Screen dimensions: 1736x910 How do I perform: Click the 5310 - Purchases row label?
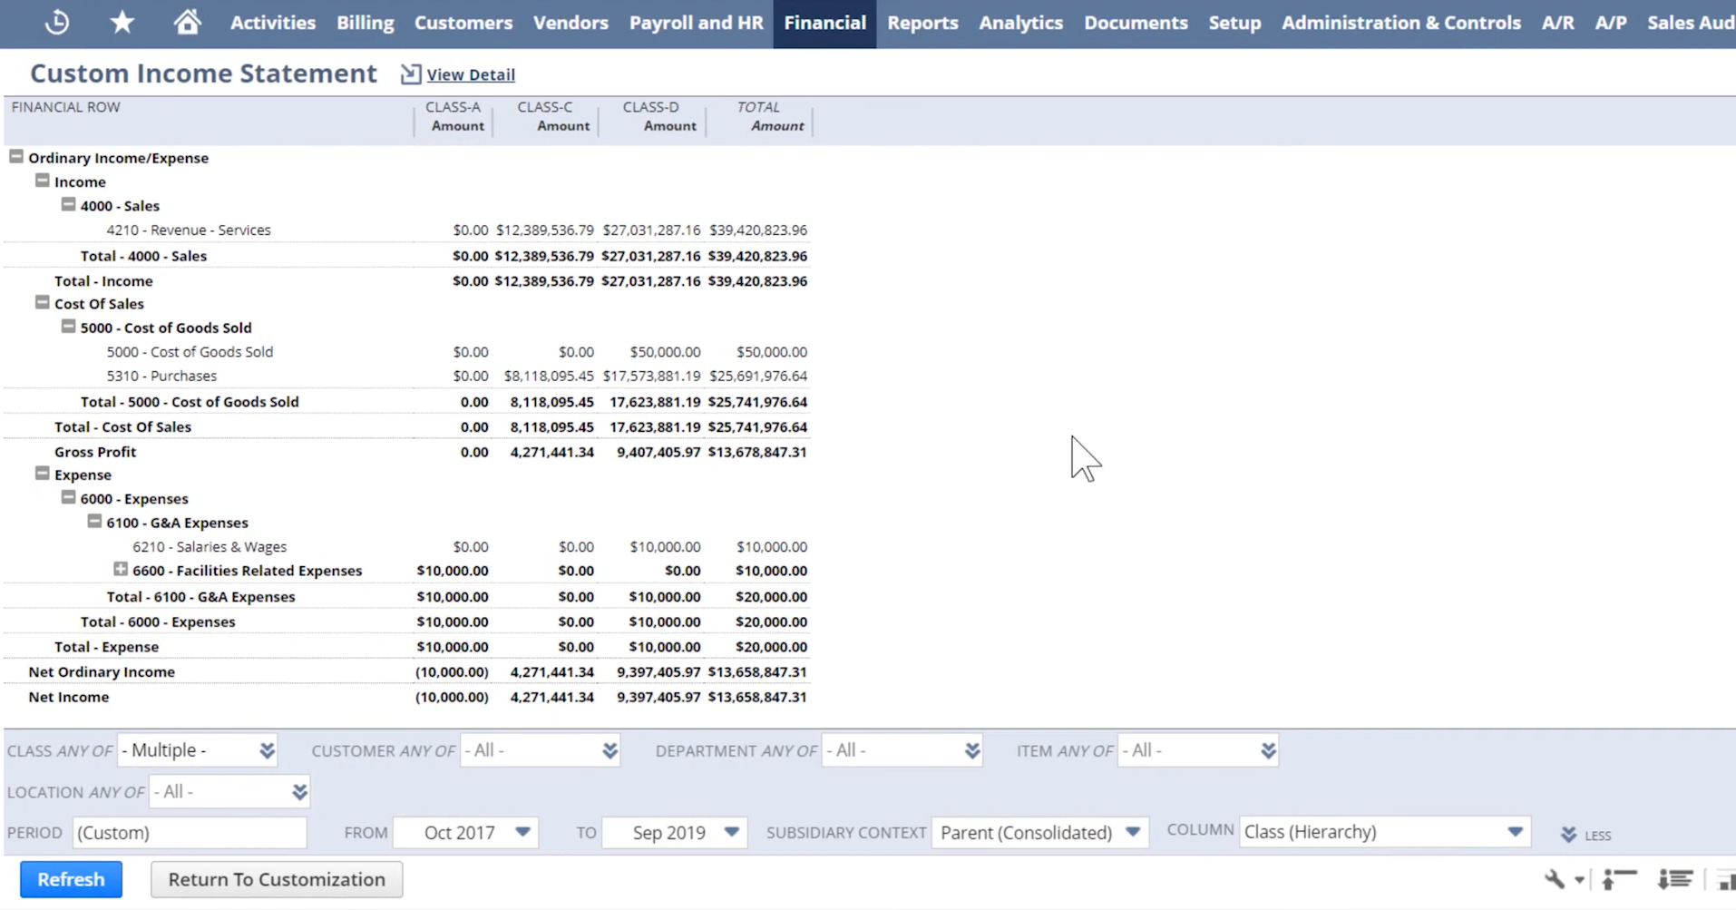(x=161, y=376)
